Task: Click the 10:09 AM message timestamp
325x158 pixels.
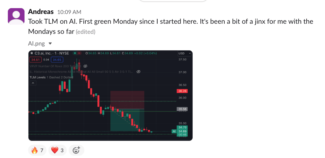Action: coord(69,12)
